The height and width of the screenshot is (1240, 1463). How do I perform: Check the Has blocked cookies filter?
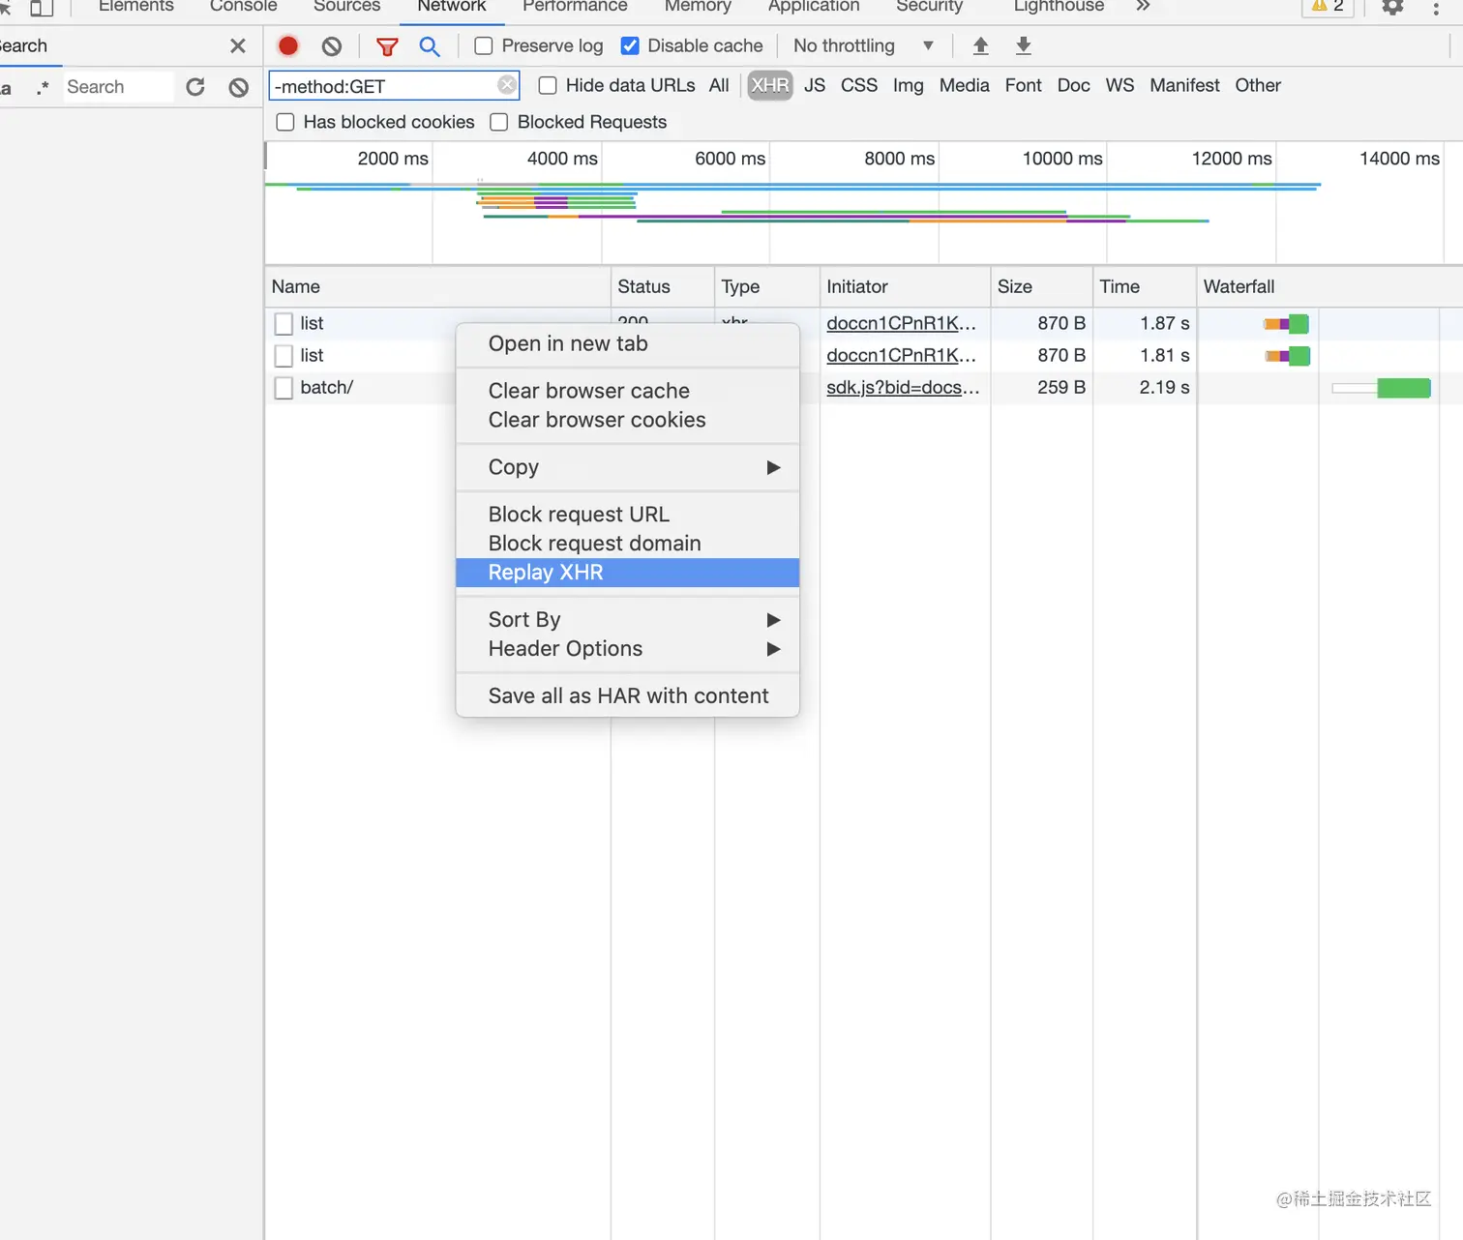[284, 122]
